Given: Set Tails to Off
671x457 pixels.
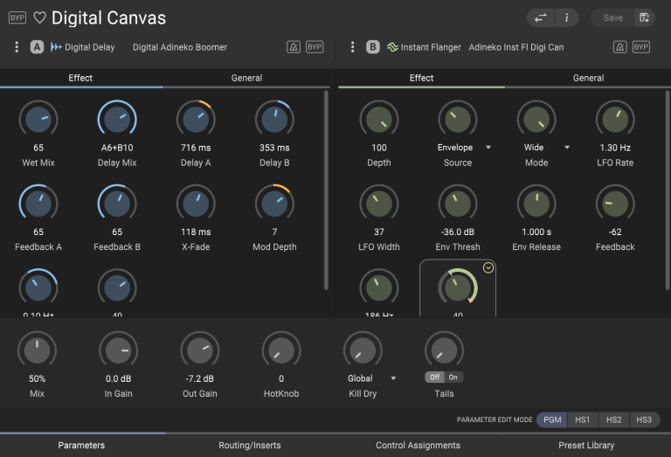Looking at the screenshot, I should point(435,377).
